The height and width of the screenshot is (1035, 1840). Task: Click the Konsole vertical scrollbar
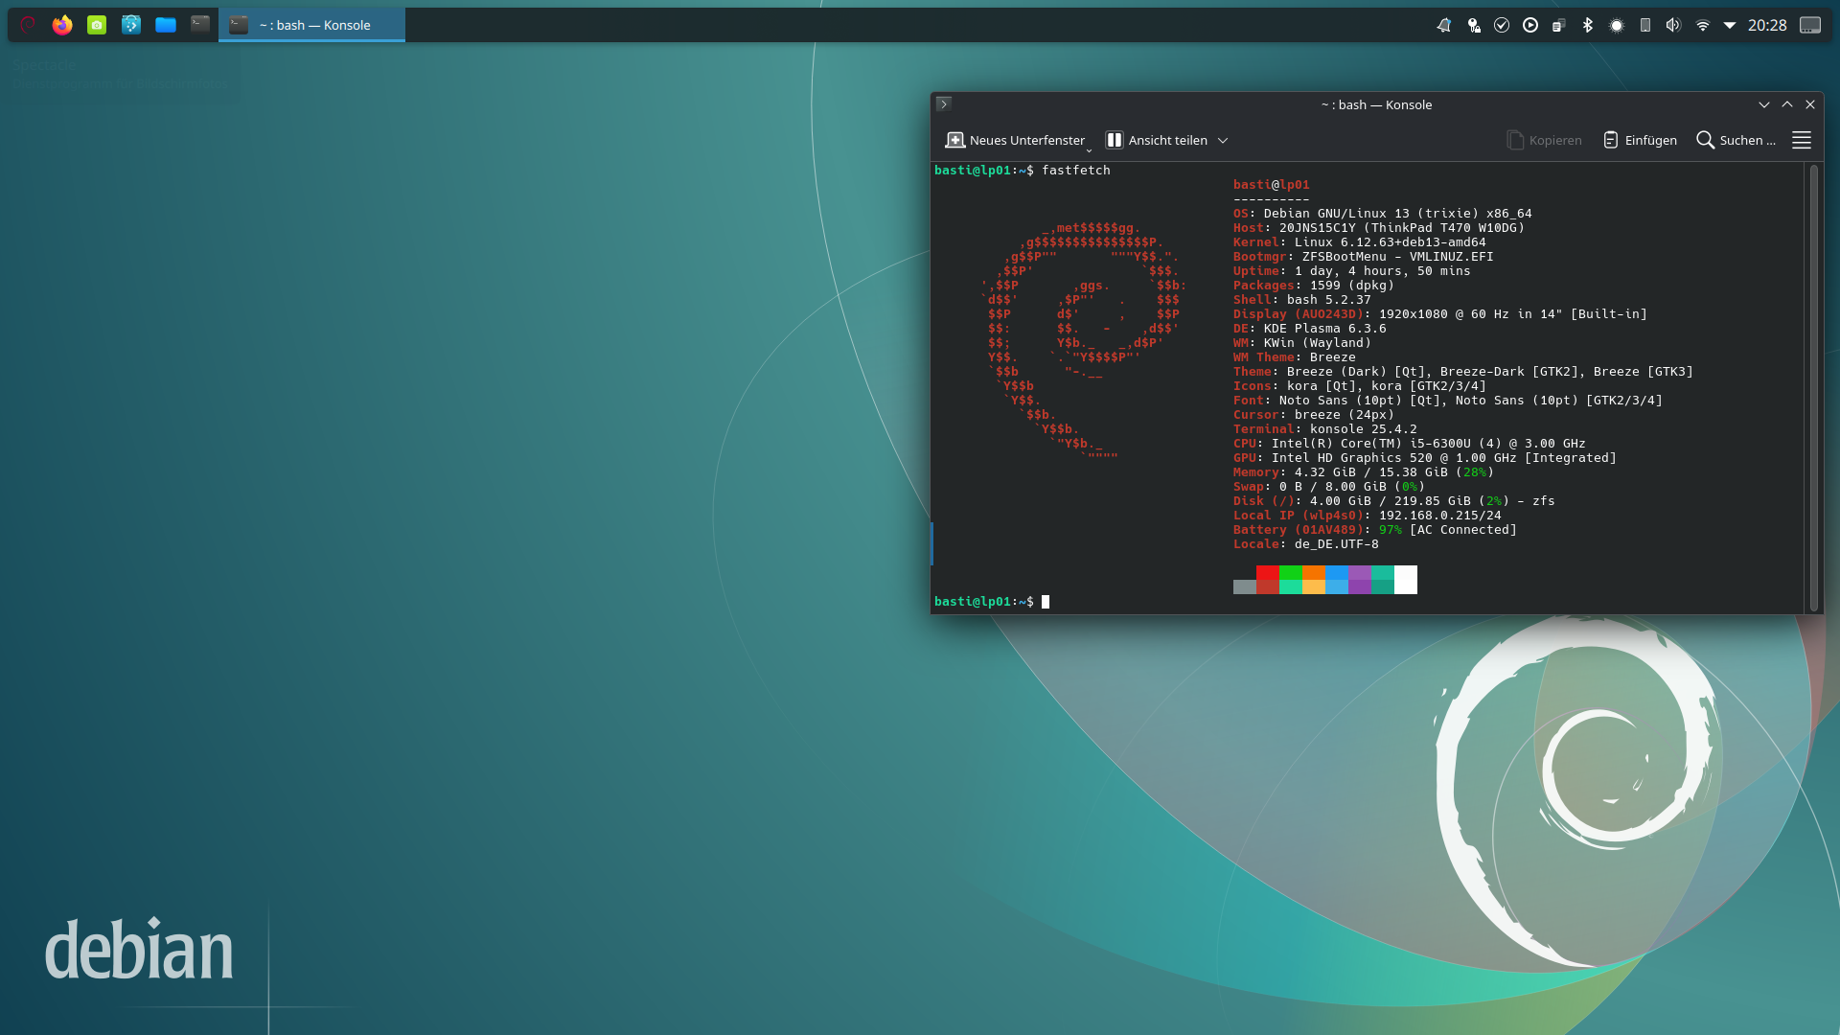(x=1813, y=388)
